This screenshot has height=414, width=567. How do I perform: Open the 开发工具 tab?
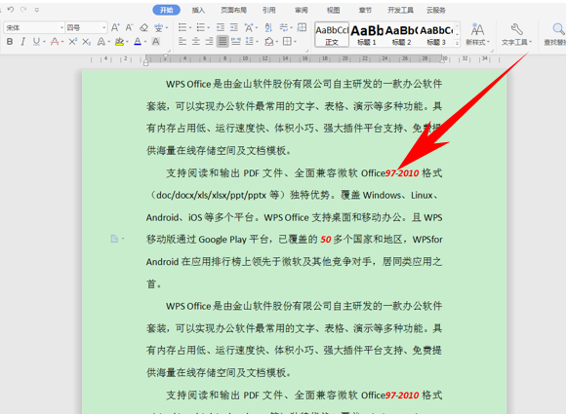pos(400,10)
